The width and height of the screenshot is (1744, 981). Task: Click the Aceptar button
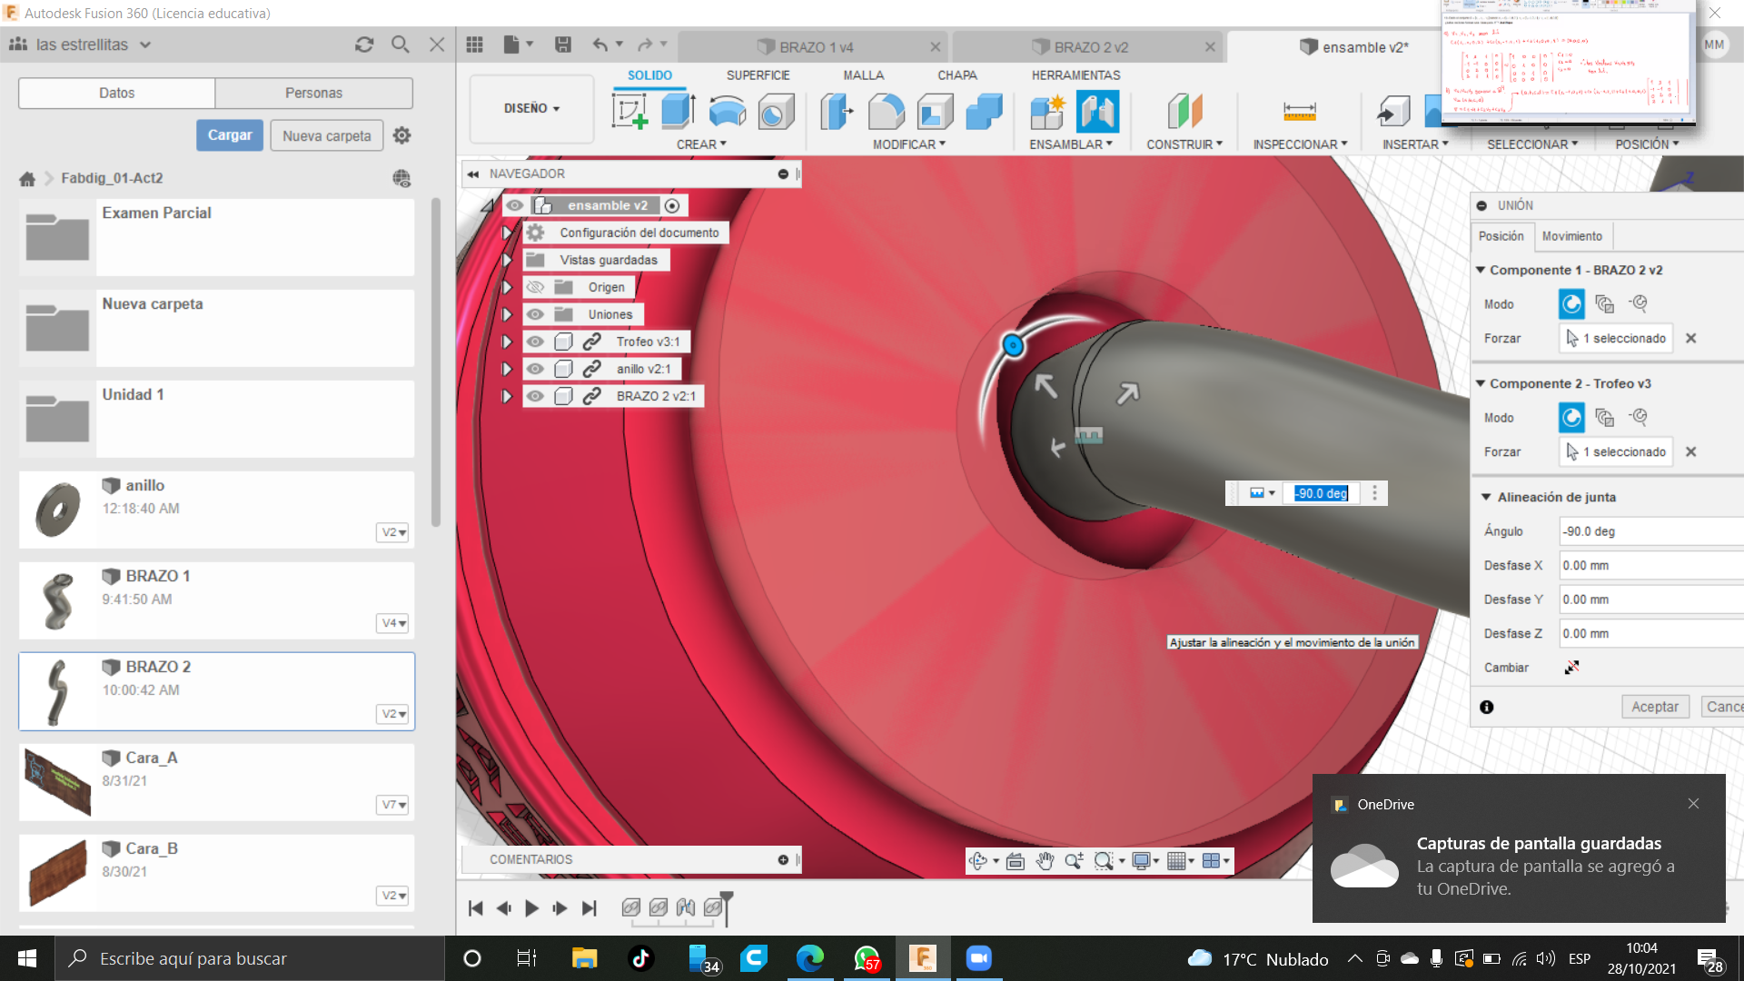1654,707
